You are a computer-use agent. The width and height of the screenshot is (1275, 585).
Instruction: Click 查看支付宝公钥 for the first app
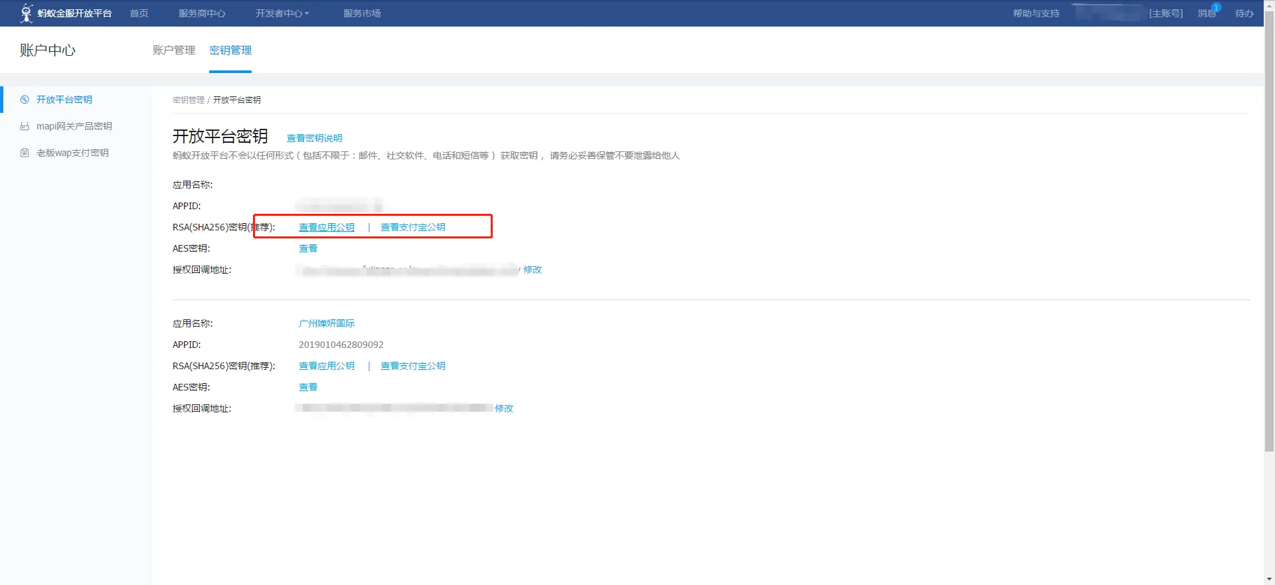coord(413,227)
